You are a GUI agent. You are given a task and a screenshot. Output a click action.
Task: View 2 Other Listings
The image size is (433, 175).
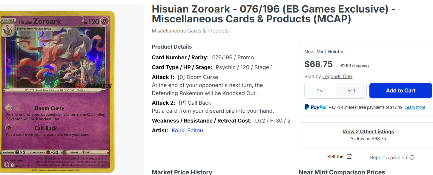click(368, 131)
